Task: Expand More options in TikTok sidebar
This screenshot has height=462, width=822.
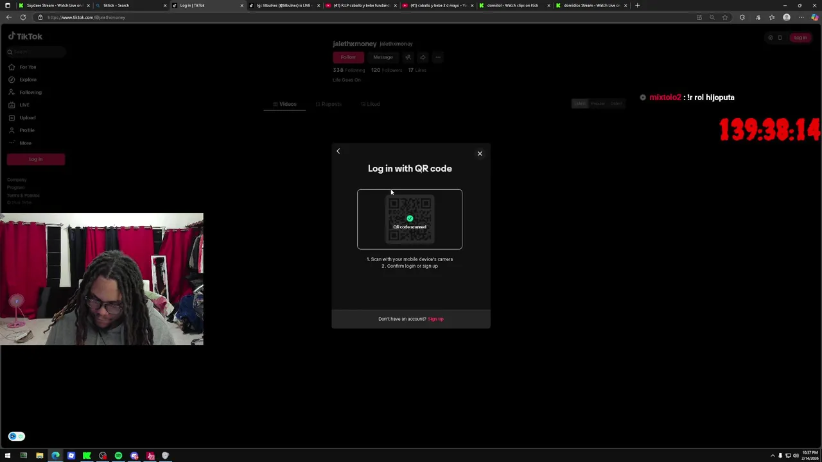Action: [x=25, y=143]
